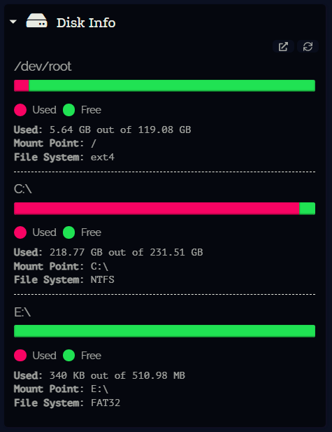Click the green free portion of C:\ bar
This screenshot has width=332, height=432.
[x=308, y=209]
